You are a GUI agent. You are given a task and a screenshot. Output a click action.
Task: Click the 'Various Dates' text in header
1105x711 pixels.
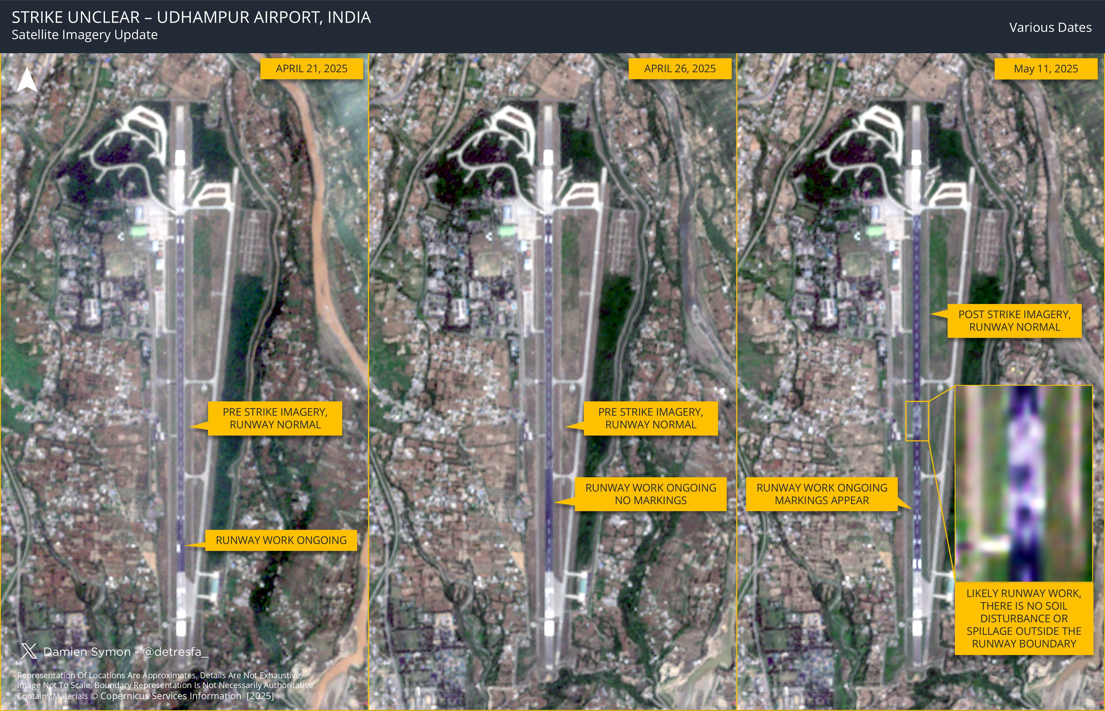click(1050, 28)
